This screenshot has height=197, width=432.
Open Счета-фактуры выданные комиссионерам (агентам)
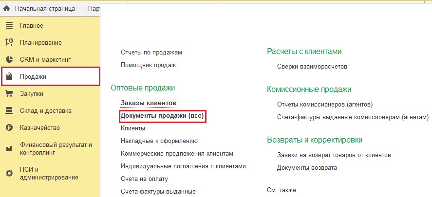[353, 117]
